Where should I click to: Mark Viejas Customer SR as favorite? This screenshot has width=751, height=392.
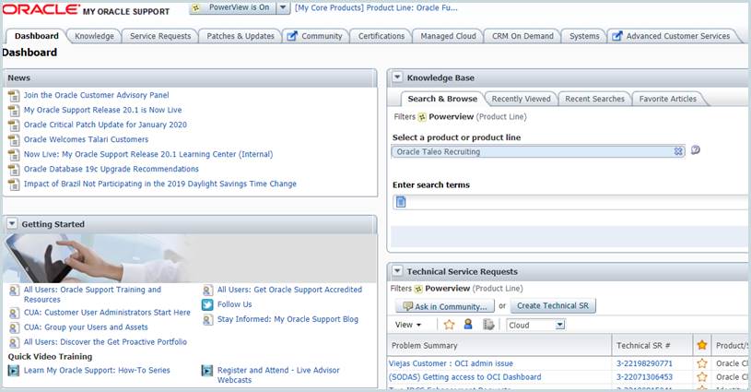coord(701,363)
